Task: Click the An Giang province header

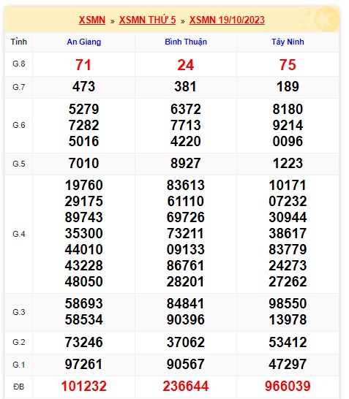Action: (x=84, y=42)
